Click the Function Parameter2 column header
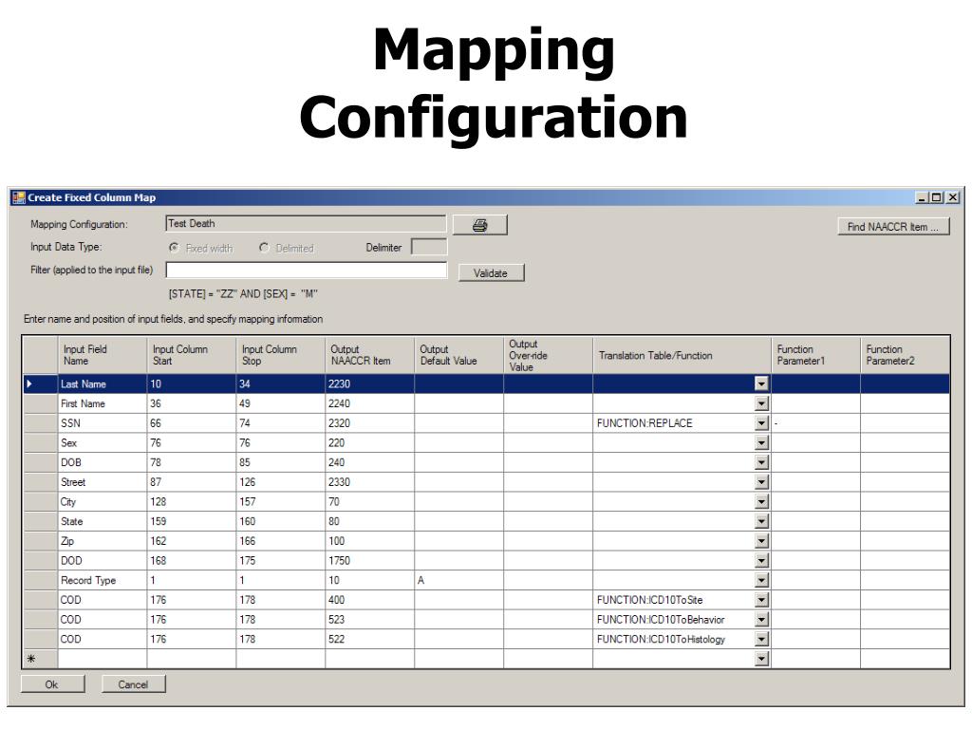972x729 pixels. point(905,355)
